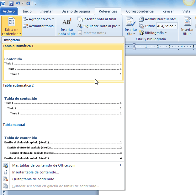Click the Insertar cita icon
Image resolution: width=196 pixels, height=195 pixels.
[x=131, y=22]
